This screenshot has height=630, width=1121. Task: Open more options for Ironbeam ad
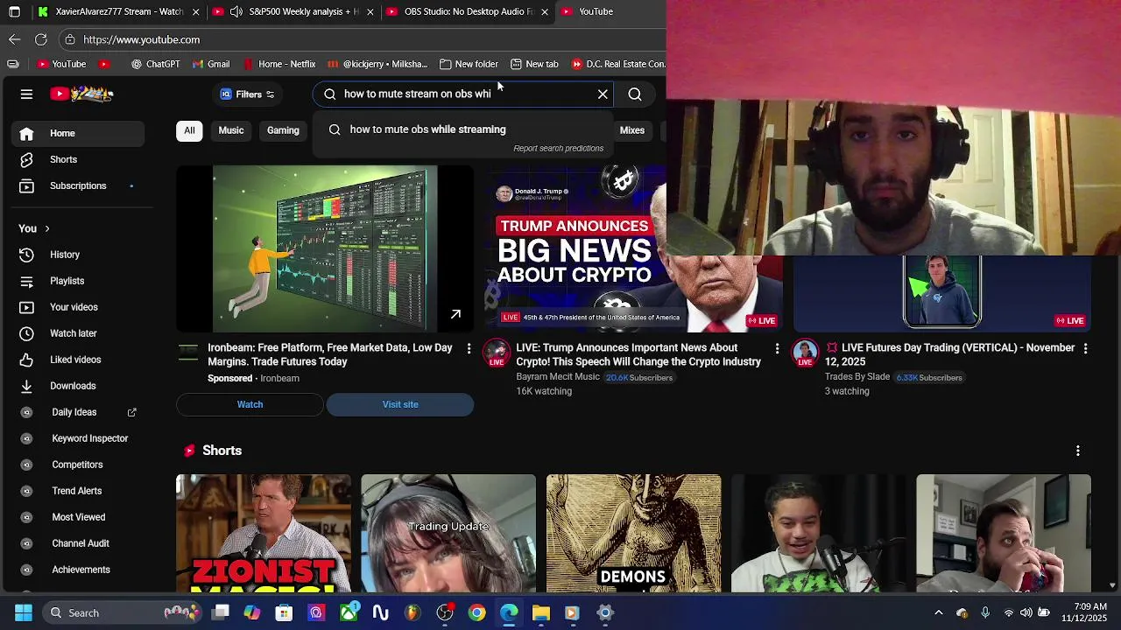tap(469, 348)
